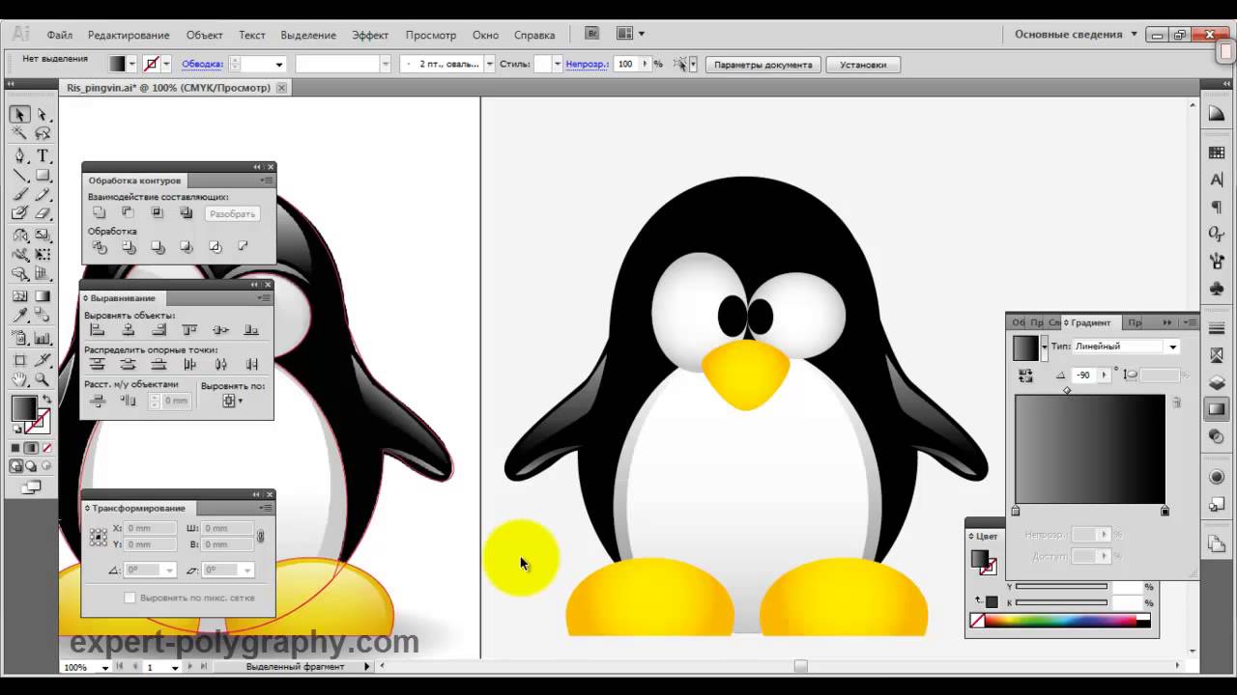Screen dimensions: 1237x695
Task: Click the first Обработка pathfinder icon
Action: 99,247
